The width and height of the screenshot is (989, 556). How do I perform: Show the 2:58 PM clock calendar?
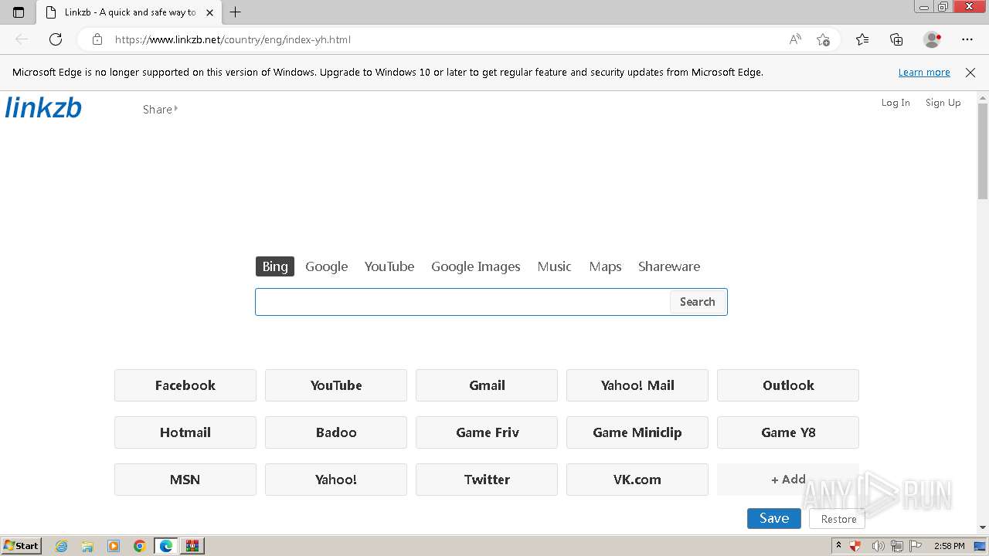pos(949,546)
